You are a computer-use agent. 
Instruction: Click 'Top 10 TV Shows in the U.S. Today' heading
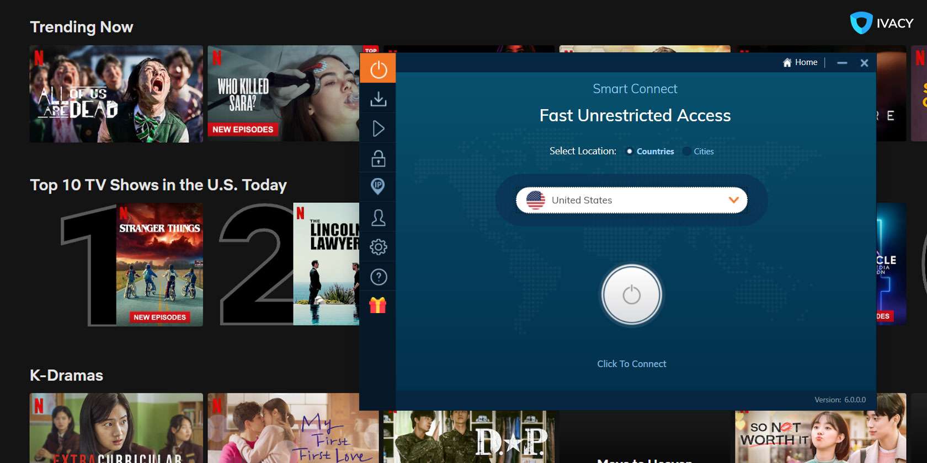pos(158,185)
